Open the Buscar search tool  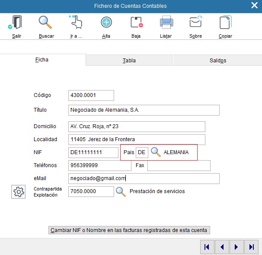coord(46,23)
